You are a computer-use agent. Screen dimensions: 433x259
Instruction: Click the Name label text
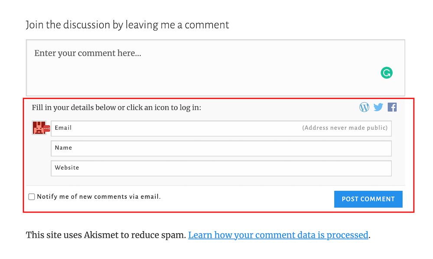[x=63, y=148]
